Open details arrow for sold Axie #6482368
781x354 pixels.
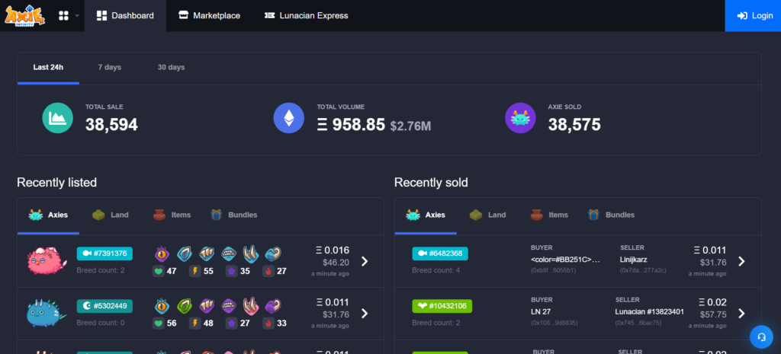pos(741,262)
